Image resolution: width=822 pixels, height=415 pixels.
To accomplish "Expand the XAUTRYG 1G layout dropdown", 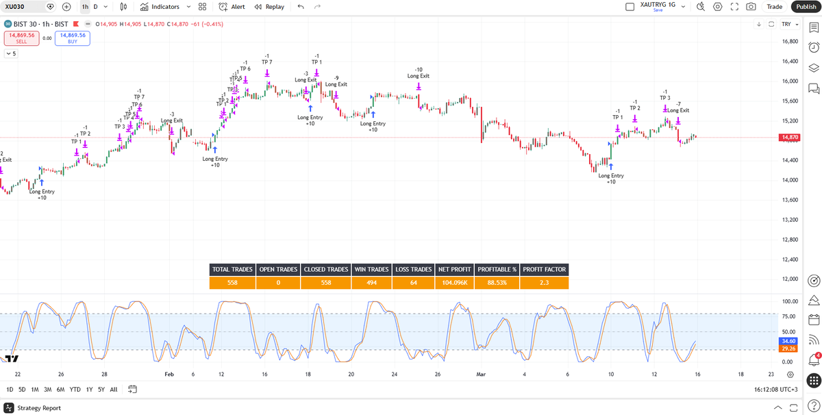I will point(684,6).
